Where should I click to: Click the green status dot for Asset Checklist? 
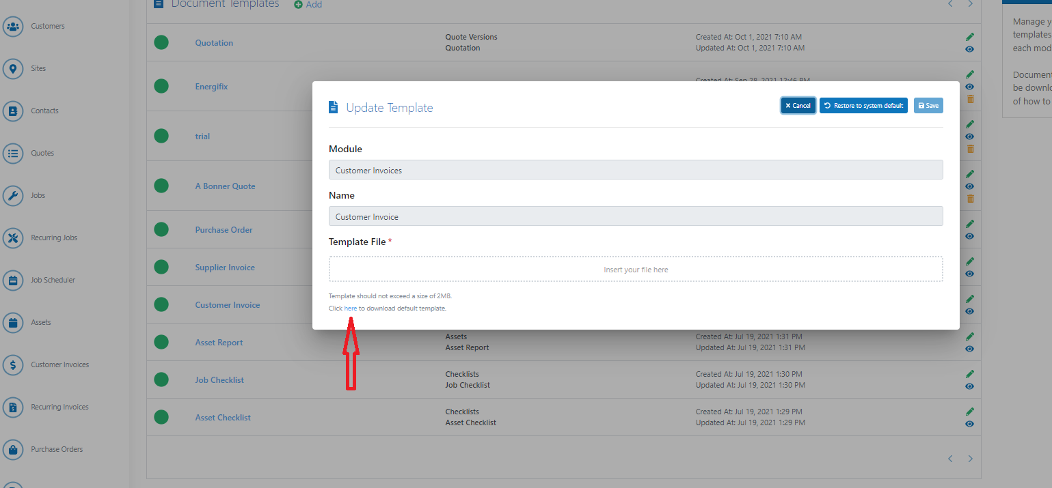(x=161, y=417)
